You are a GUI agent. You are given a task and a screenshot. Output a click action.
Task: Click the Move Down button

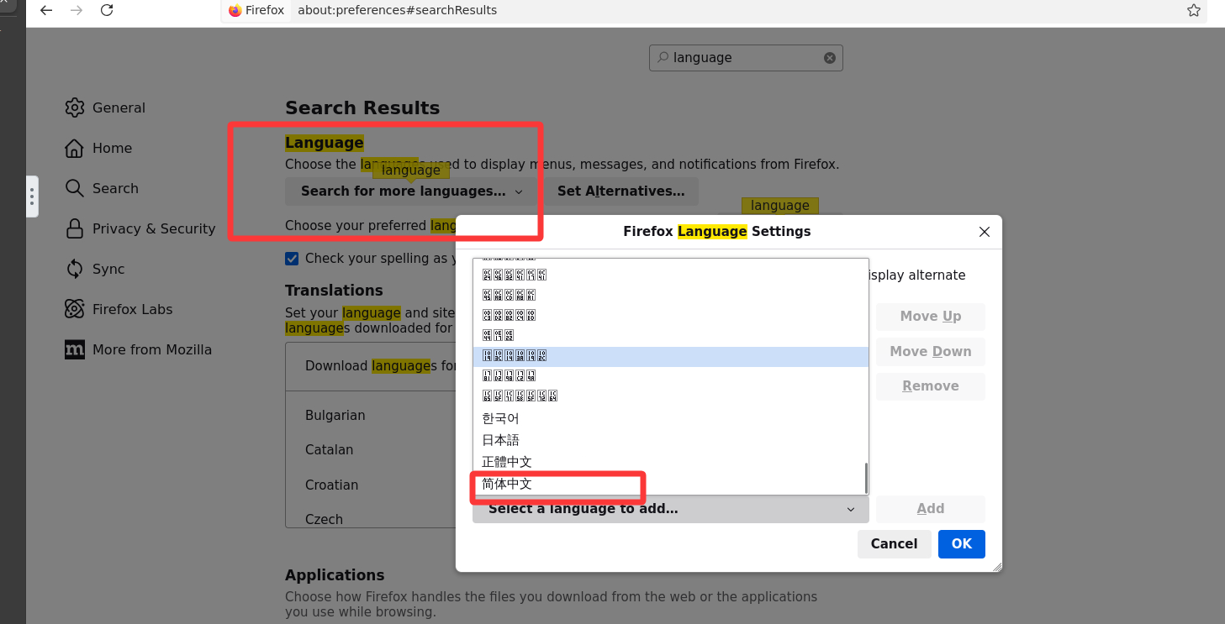point(931,352)
